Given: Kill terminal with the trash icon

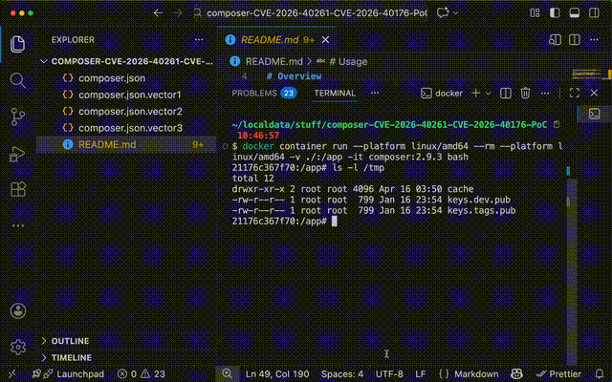Looking at the screenshot, I should pyautogui.click(x=525, y=93).
